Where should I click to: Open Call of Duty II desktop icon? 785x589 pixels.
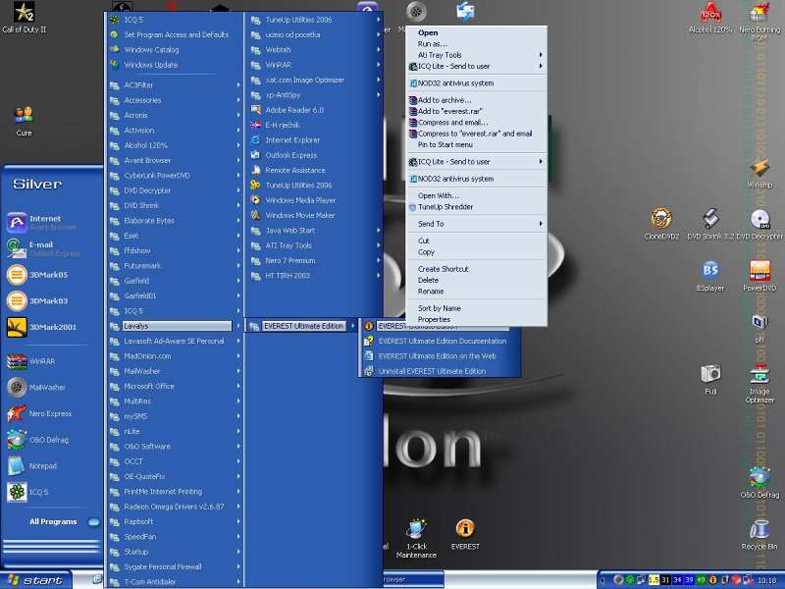click(24, 18)
